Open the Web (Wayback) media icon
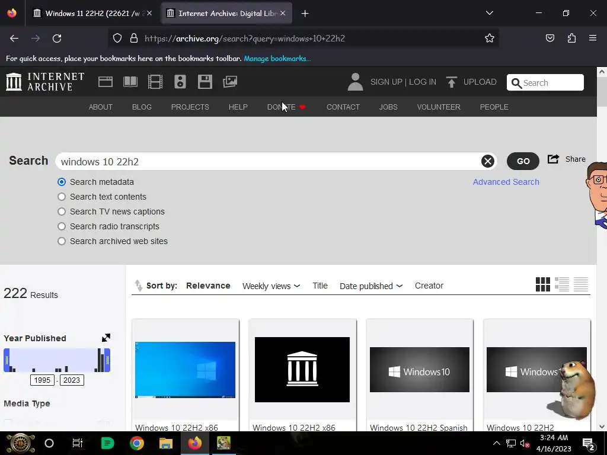This screenshot has width=607, height=455. tap(106, 82)
